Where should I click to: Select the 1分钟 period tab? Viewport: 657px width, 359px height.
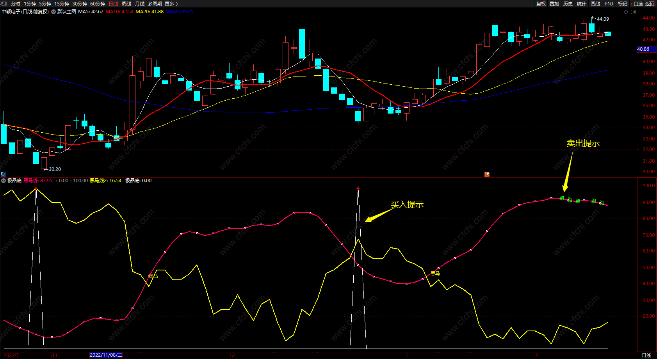point(30,4)
